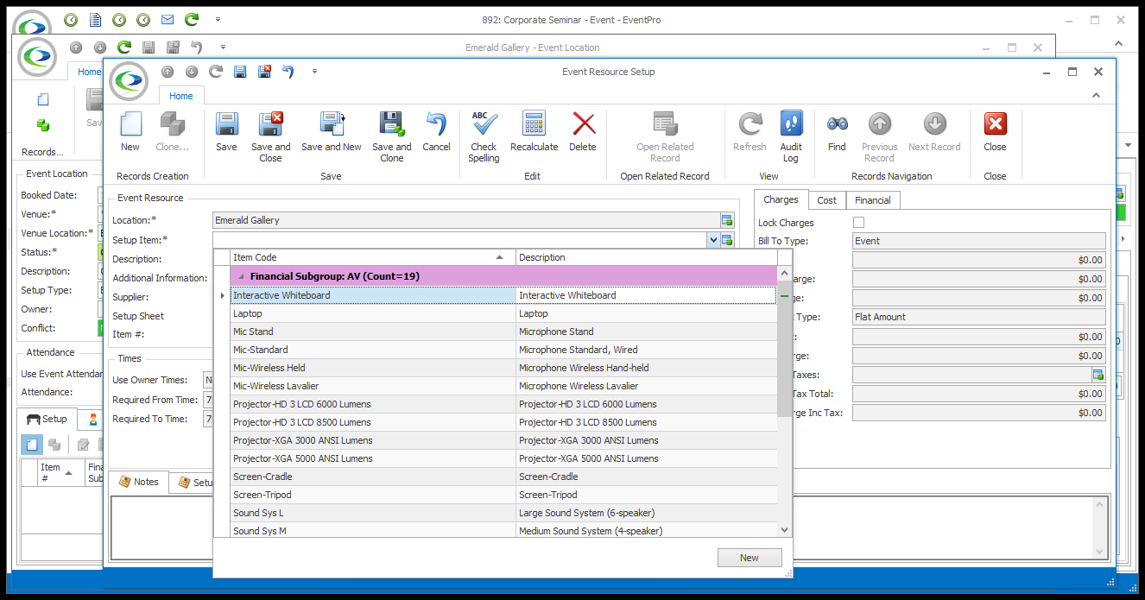
Task: Open the Setup Item dropdown arrow
Action: pos(712,240)
